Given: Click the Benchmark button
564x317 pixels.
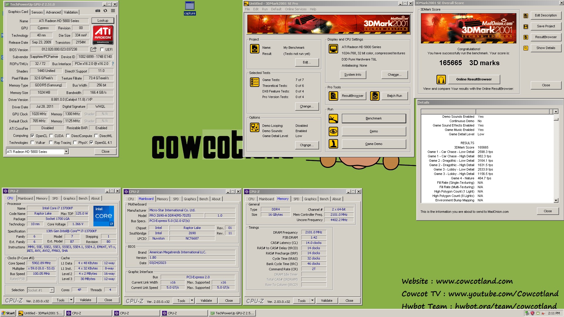Looking at the screenshot, I should [x=374, y=119].
